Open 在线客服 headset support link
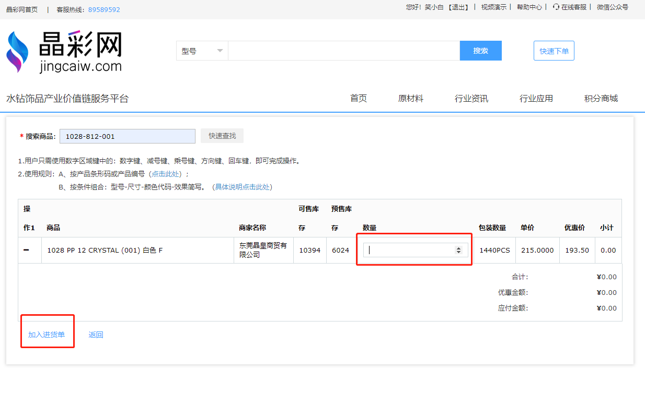Image resolution: width=645 pixels, height=393 pixels. [570, 7]
